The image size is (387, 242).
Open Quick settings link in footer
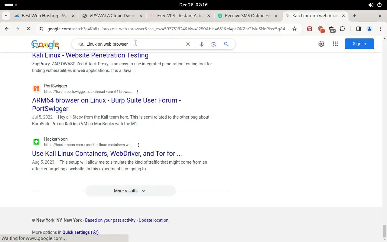click(x=80, y=232)
